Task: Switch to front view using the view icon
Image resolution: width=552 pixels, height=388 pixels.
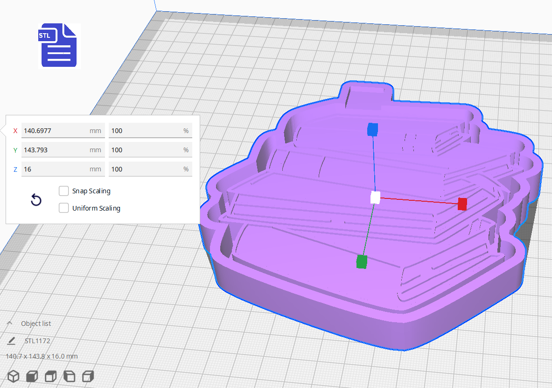Action: click(32, 376)
